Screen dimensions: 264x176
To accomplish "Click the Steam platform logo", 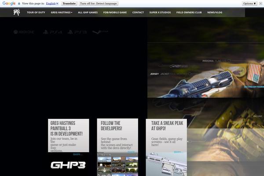I will [x=100, y=32].
